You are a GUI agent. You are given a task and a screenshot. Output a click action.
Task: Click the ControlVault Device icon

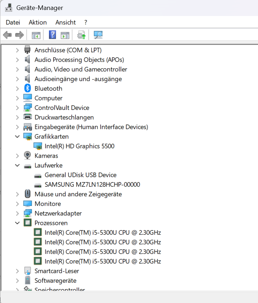click(27, 107)
